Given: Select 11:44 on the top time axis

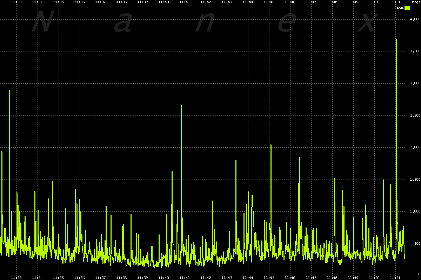Looking at the screenshot, I should (248, 2).
